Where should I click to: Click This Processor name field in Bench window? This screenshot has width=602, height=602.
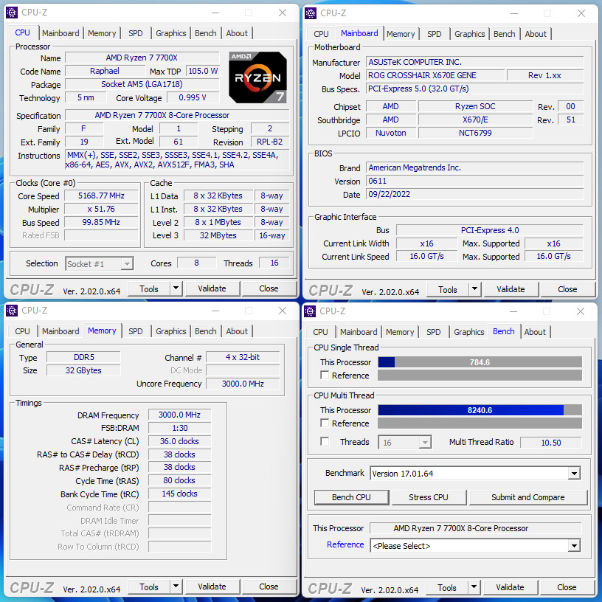coord(476,528)
